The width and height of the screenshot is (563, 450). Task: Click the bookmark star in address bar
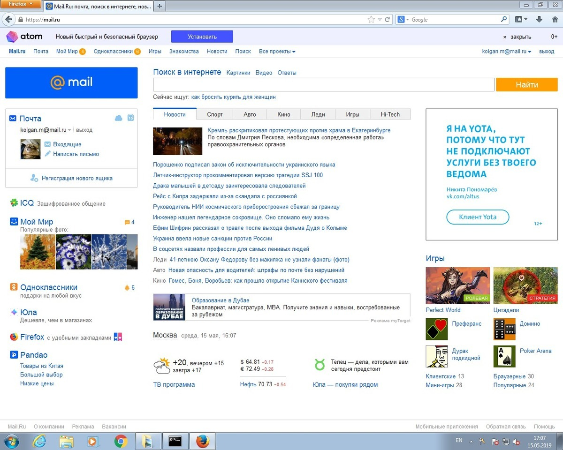(372, 20)
